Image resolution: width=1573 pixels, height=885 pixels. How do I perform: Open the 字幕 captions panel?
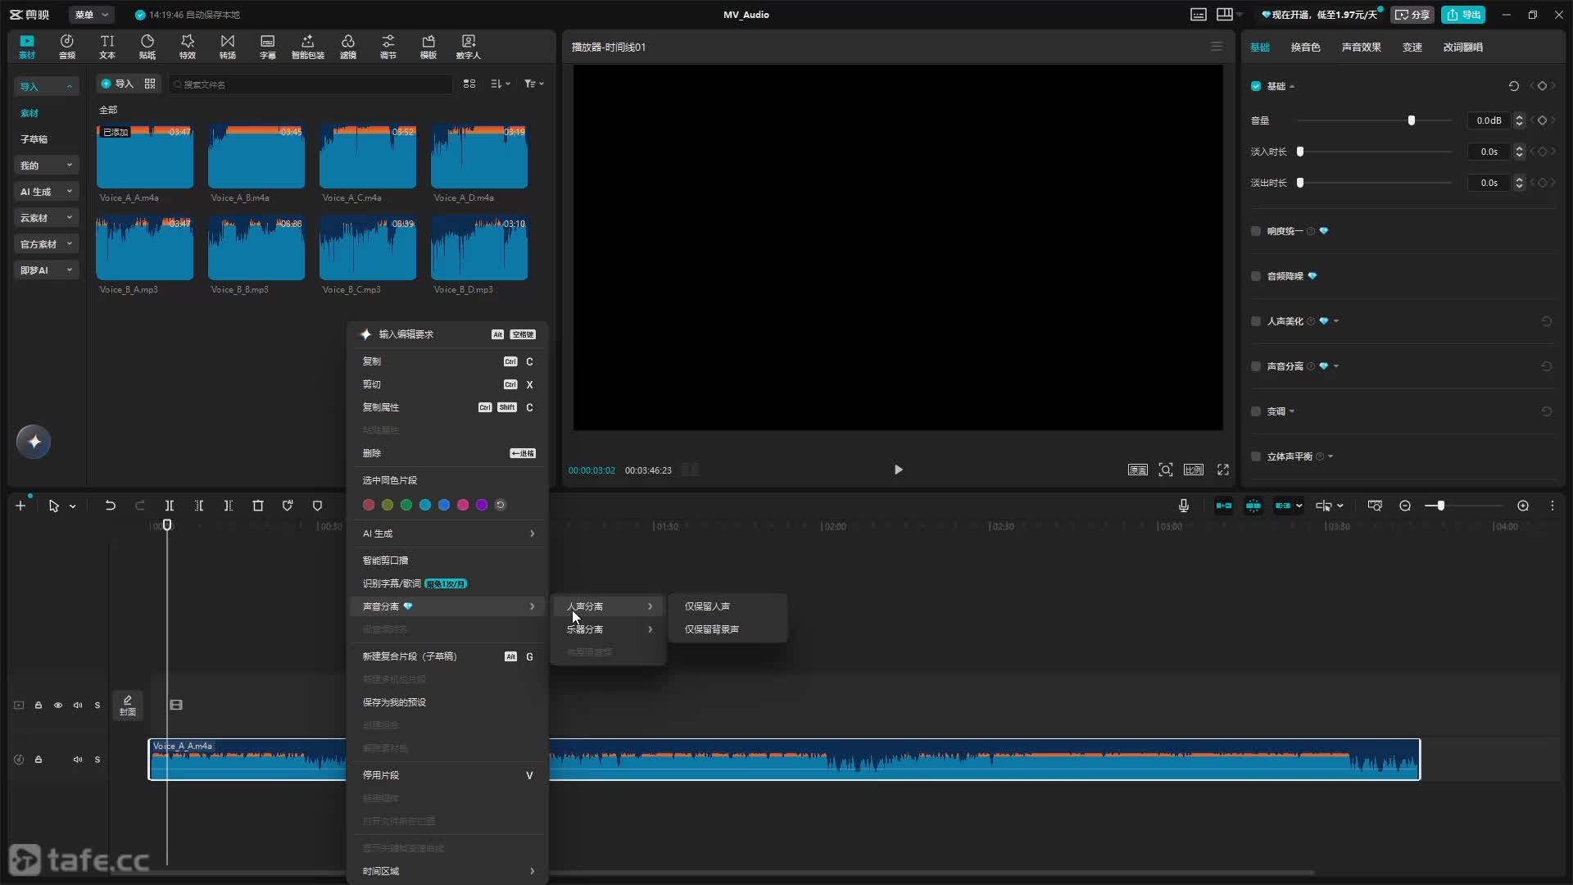[x=268, y=47]
